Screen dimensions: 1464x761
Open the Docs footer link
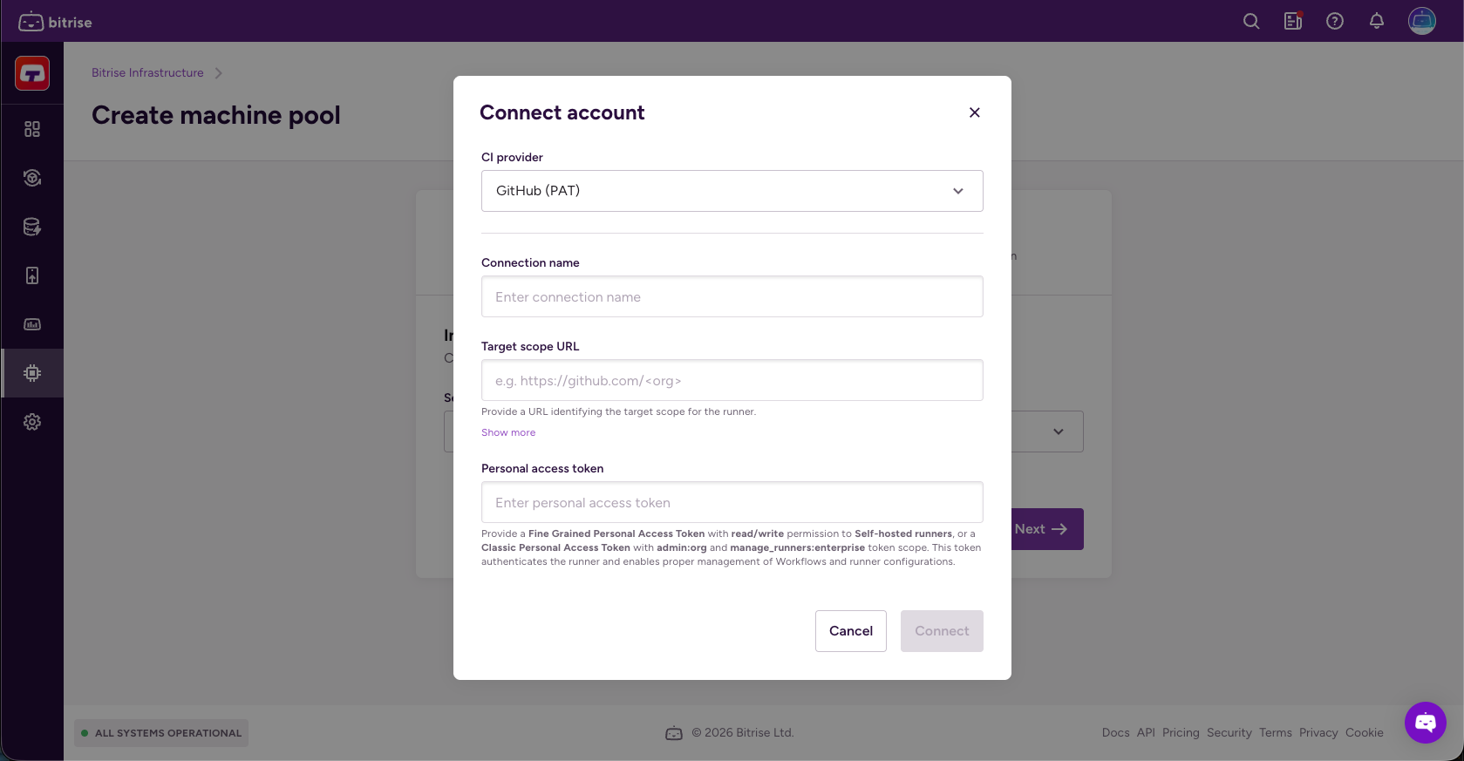click(1115, 733)
